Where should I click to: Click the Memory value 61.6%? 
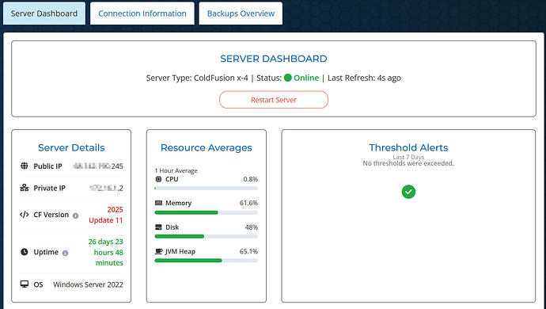pos(248,203)
